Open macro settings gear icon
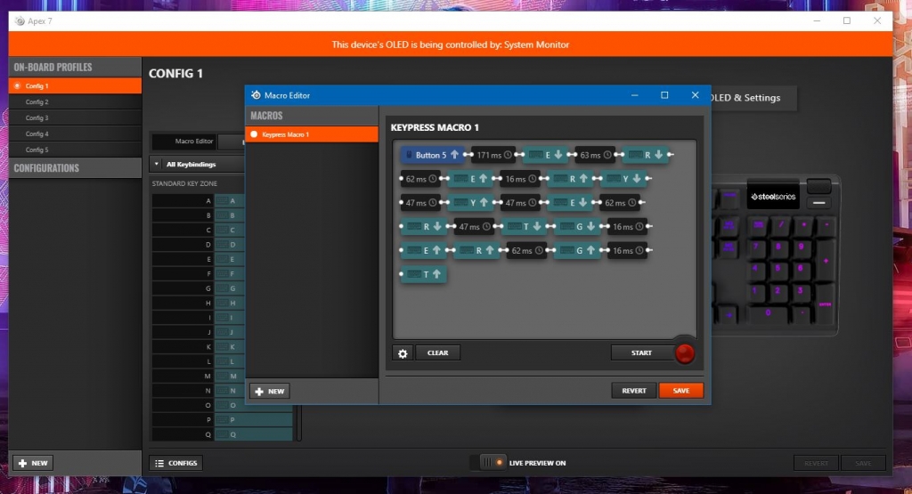Image resolution: width=912 pixels, height=494 pixels. point(403,353)
